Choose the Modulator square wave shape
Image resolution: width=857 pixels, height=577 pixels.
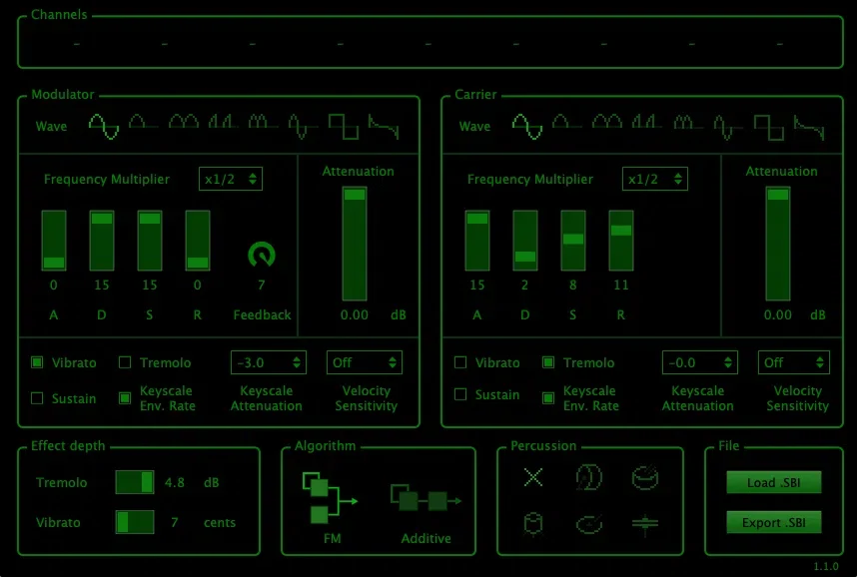tap(344, 127)
